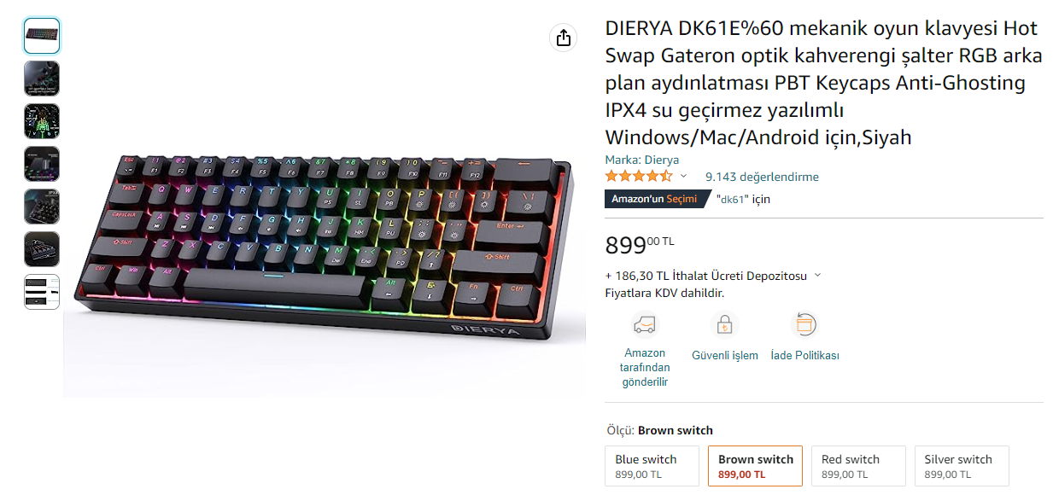
Task: Click the return policy box icon
Action: [804, 324]
